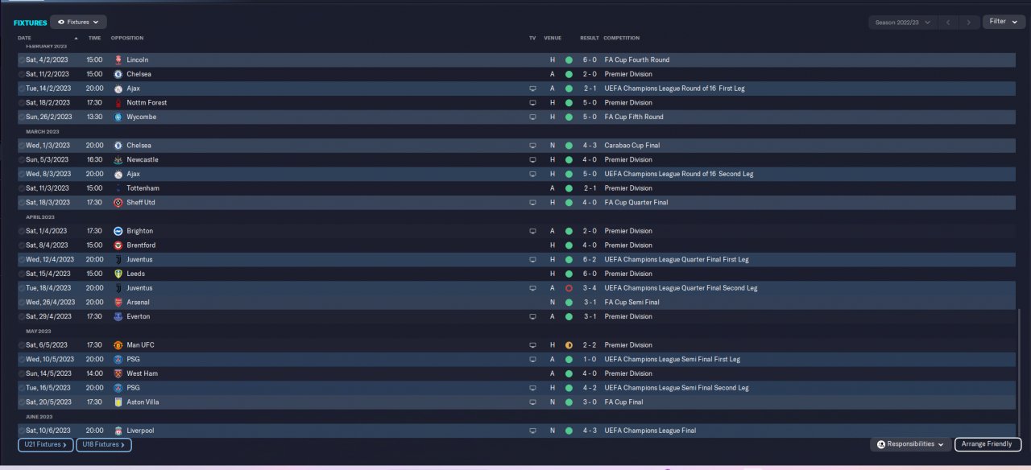The height and width of the screenshot is (470, 1031).
Task: Sort by the Competition column header
Action: click(x=621, y=38)
